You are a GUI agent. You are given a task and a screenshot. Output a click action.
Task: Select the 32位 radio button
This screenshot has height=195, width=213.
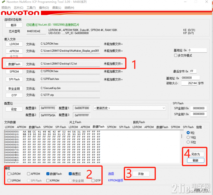[188, 142]
